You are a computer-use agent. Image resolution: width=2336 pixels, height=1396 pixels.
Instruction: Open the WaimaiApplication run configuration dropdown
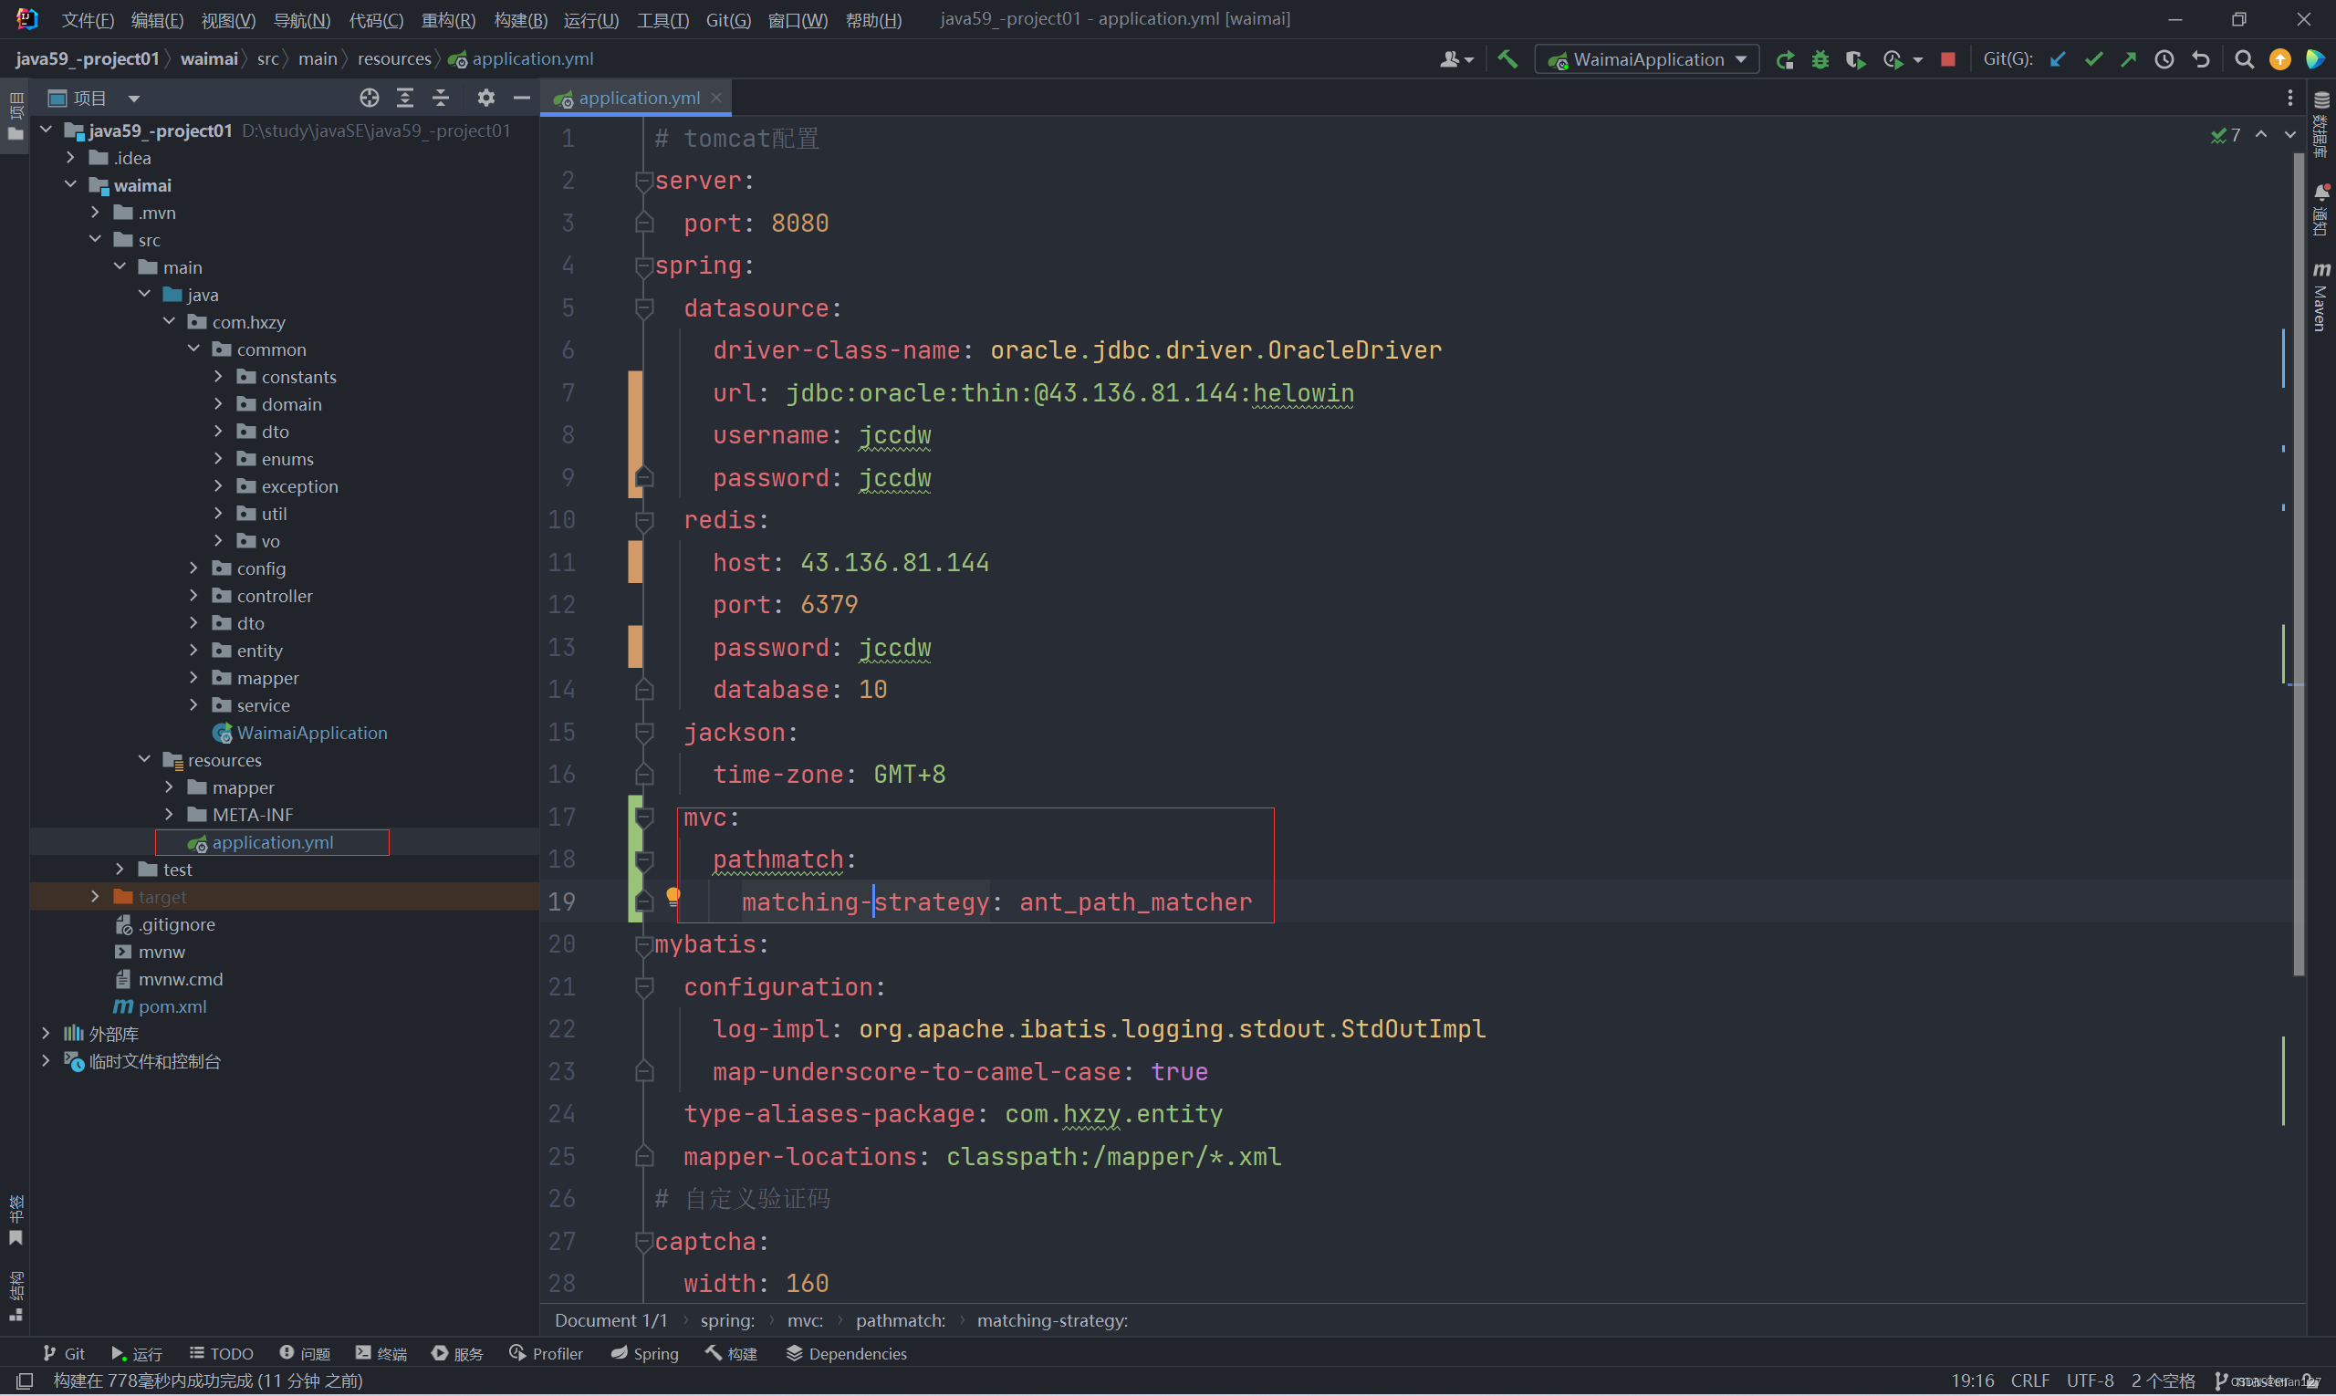[x=1648, y=59]
